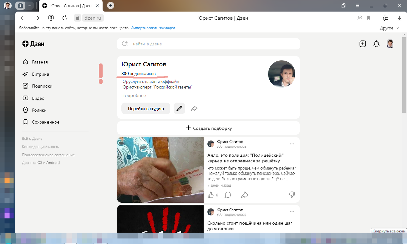Open the browser sidebar bookmarks icon at top right
This screenshot has width=407, height=244.
tap(344, 6)
